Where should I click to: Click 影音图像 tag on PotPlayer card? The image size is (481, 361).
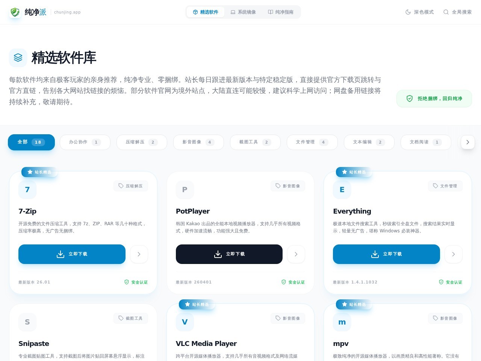click(x=288, y=186)
